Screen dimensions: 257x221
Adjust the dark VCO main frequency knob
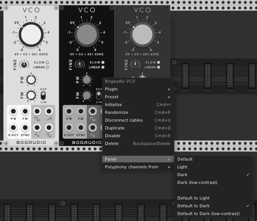pyautogui.click(x=87, y=34)
